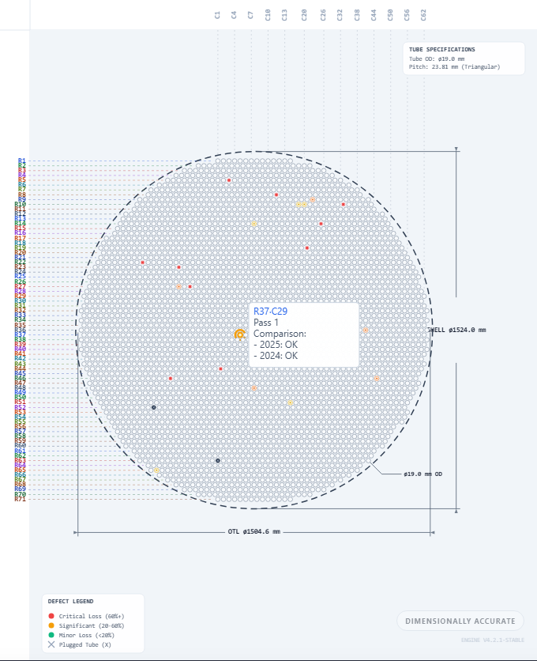
Task: Click the DEFECT LEGEND heading
Action: pos(71,601)
